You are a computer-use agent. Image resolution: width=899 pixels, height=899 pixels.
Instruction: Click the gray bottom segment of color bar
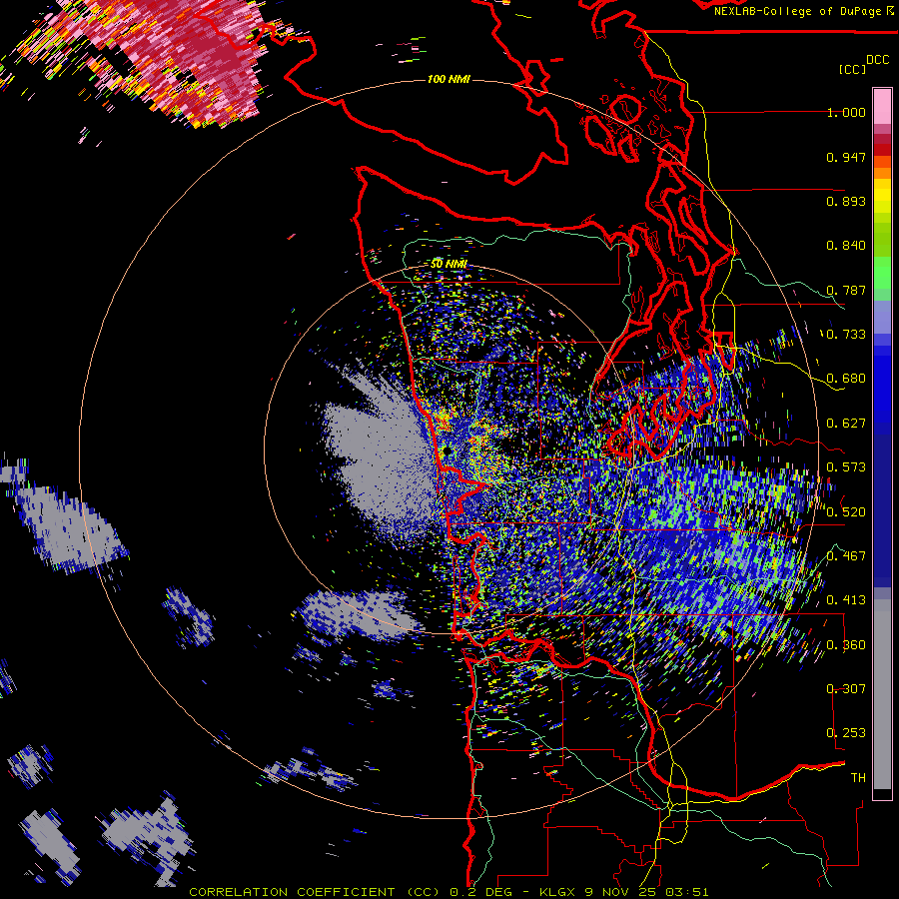882,694
